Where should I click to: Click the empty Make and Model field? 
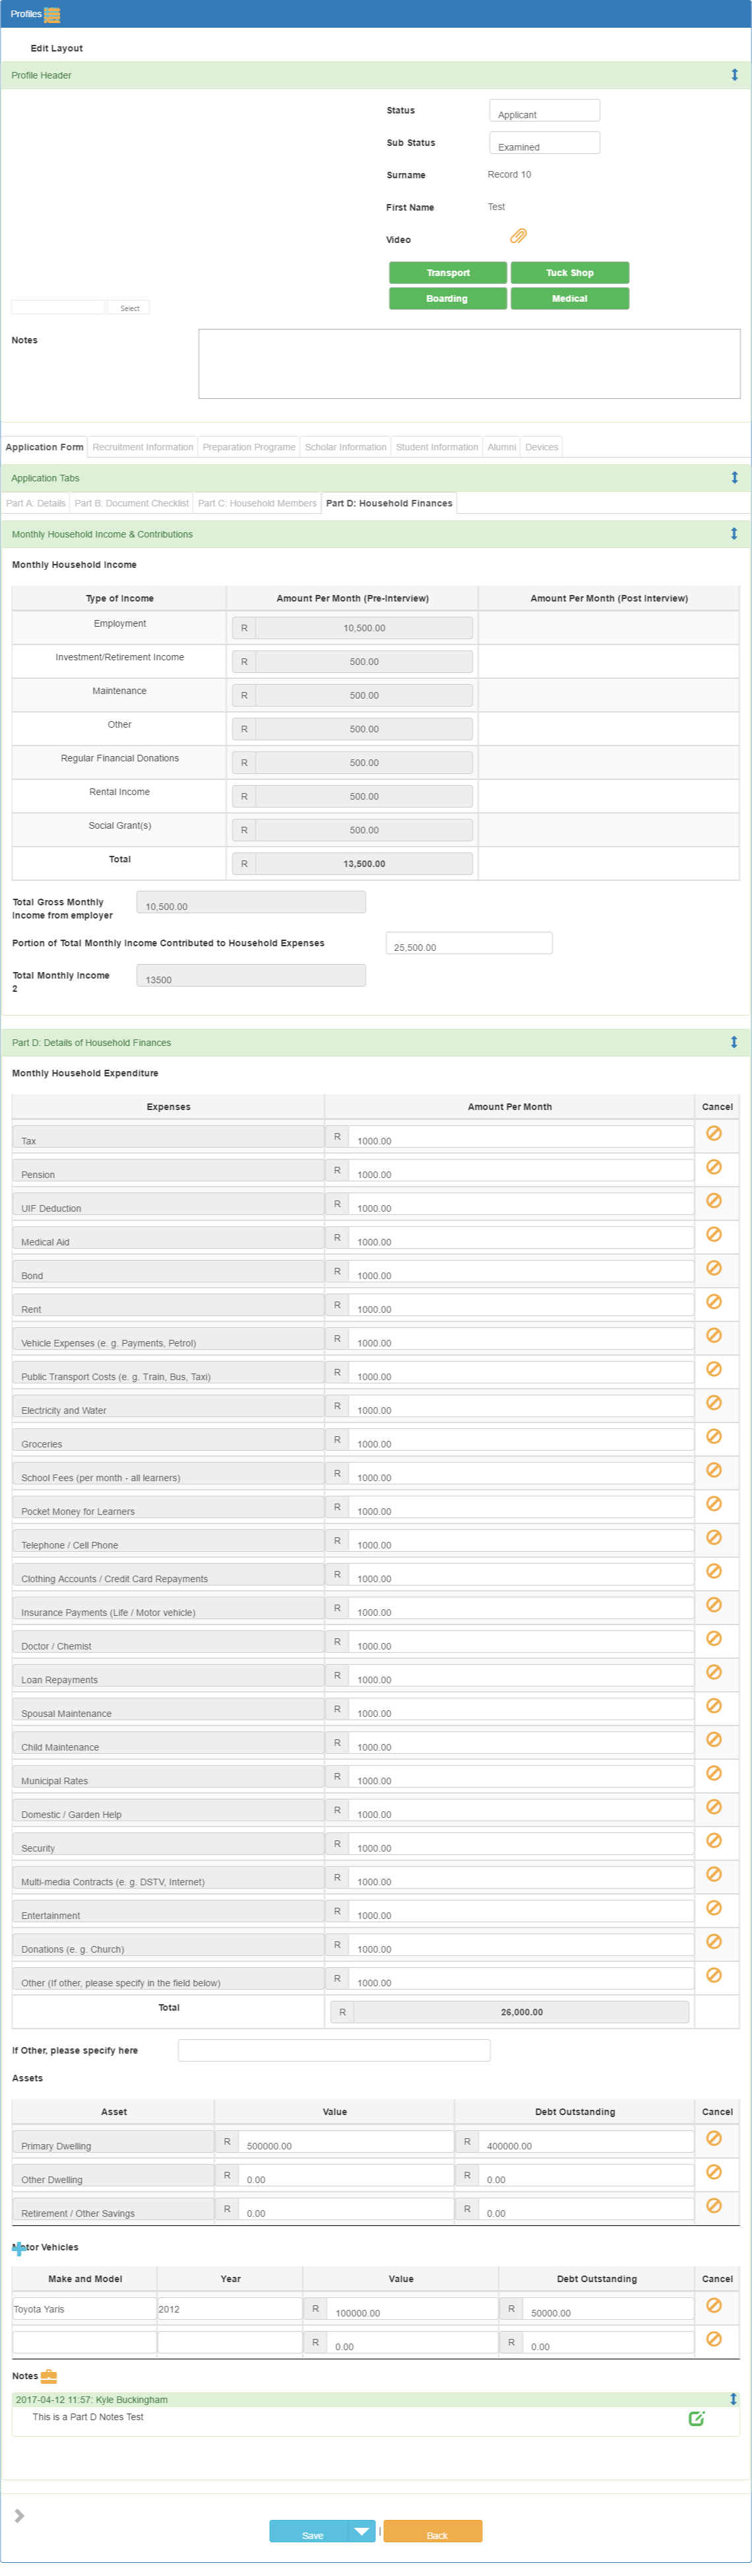85,2343
